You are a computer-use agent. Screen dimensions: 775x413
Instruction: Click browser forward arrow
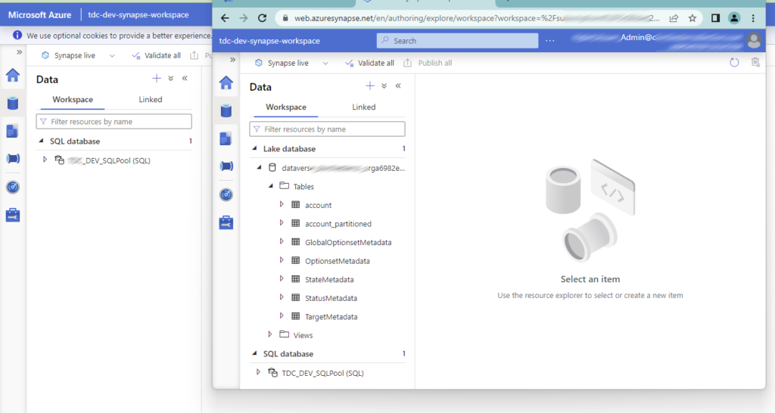244,18
